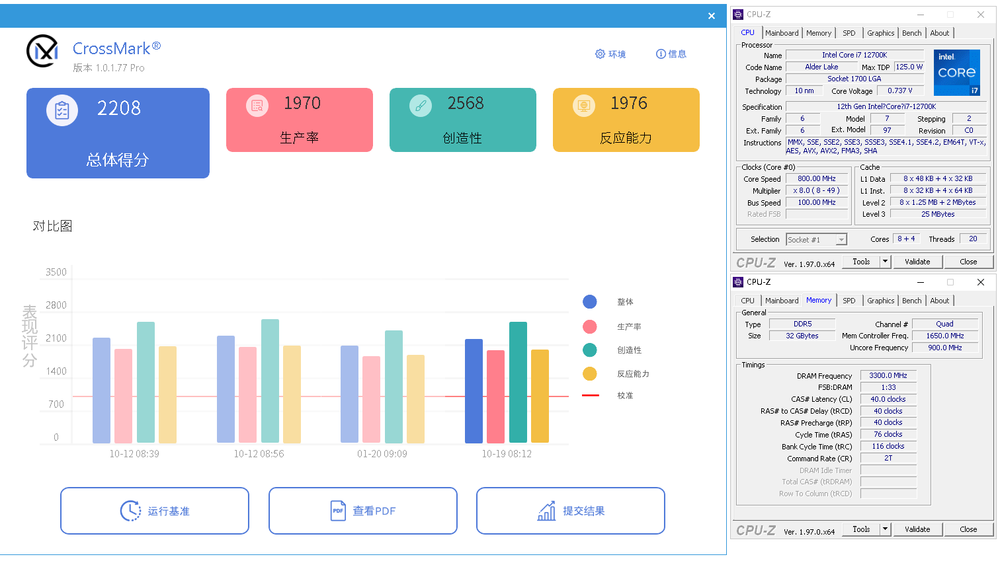
Task: Switch to CPU tab in bottom CPU-Z
Action: (x=747, y=301)
